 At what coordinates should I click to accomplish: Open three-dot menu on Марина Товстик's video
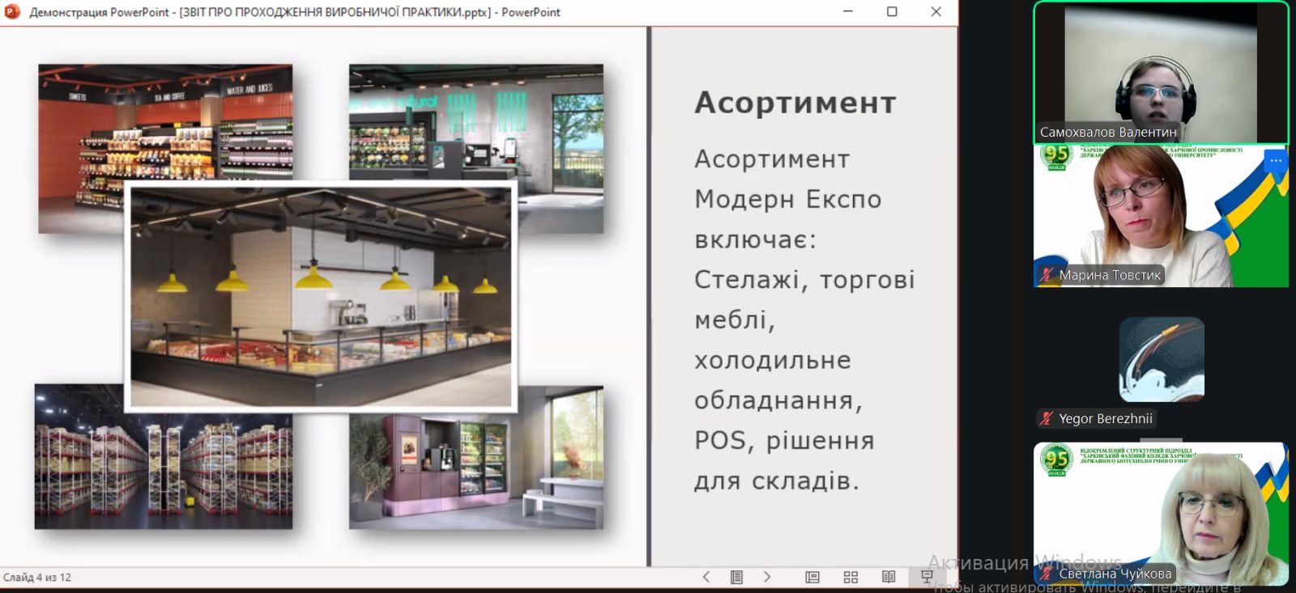[x=1276, y=161]
